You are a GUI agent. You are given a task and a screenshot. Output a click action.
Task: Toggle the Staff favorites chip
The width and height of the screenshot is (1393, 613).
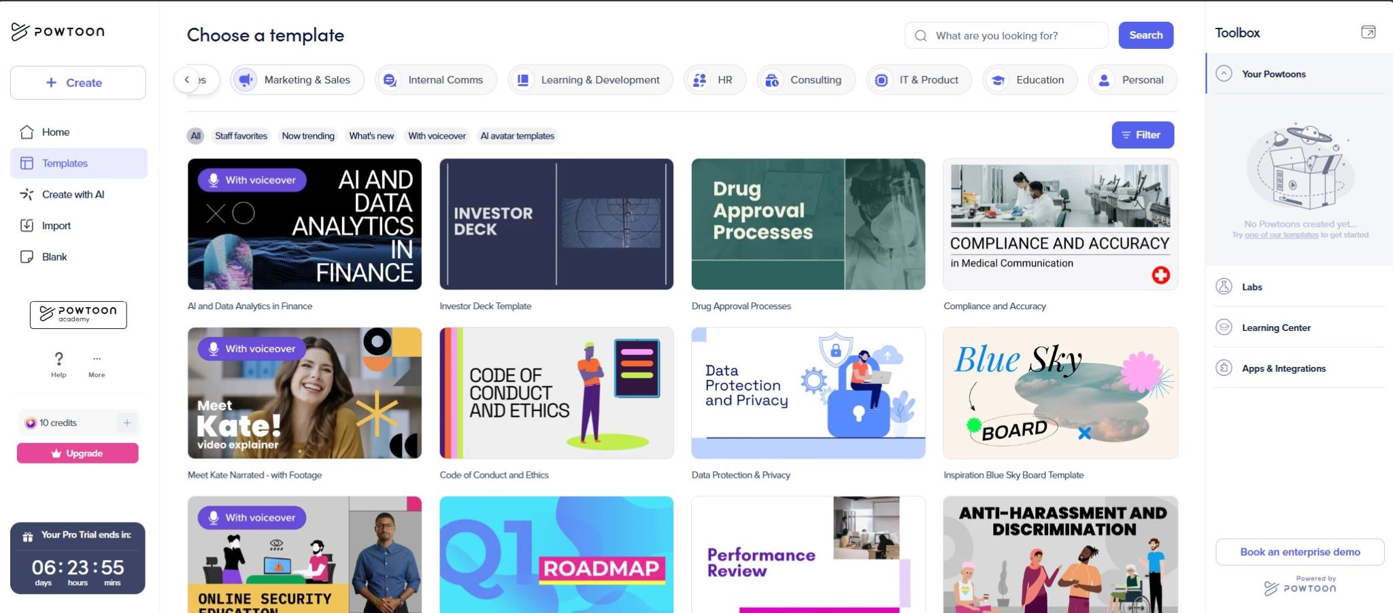point(241,136)
